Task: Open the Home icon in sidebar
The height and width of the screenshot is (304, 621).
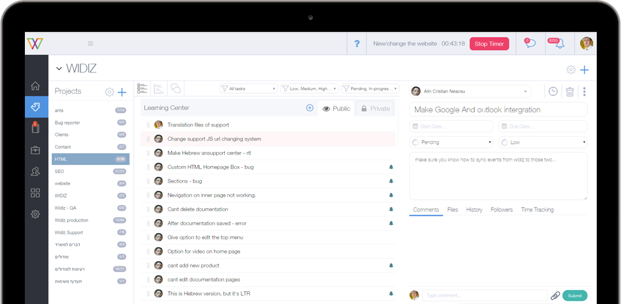Action: (x=35, y=86)
